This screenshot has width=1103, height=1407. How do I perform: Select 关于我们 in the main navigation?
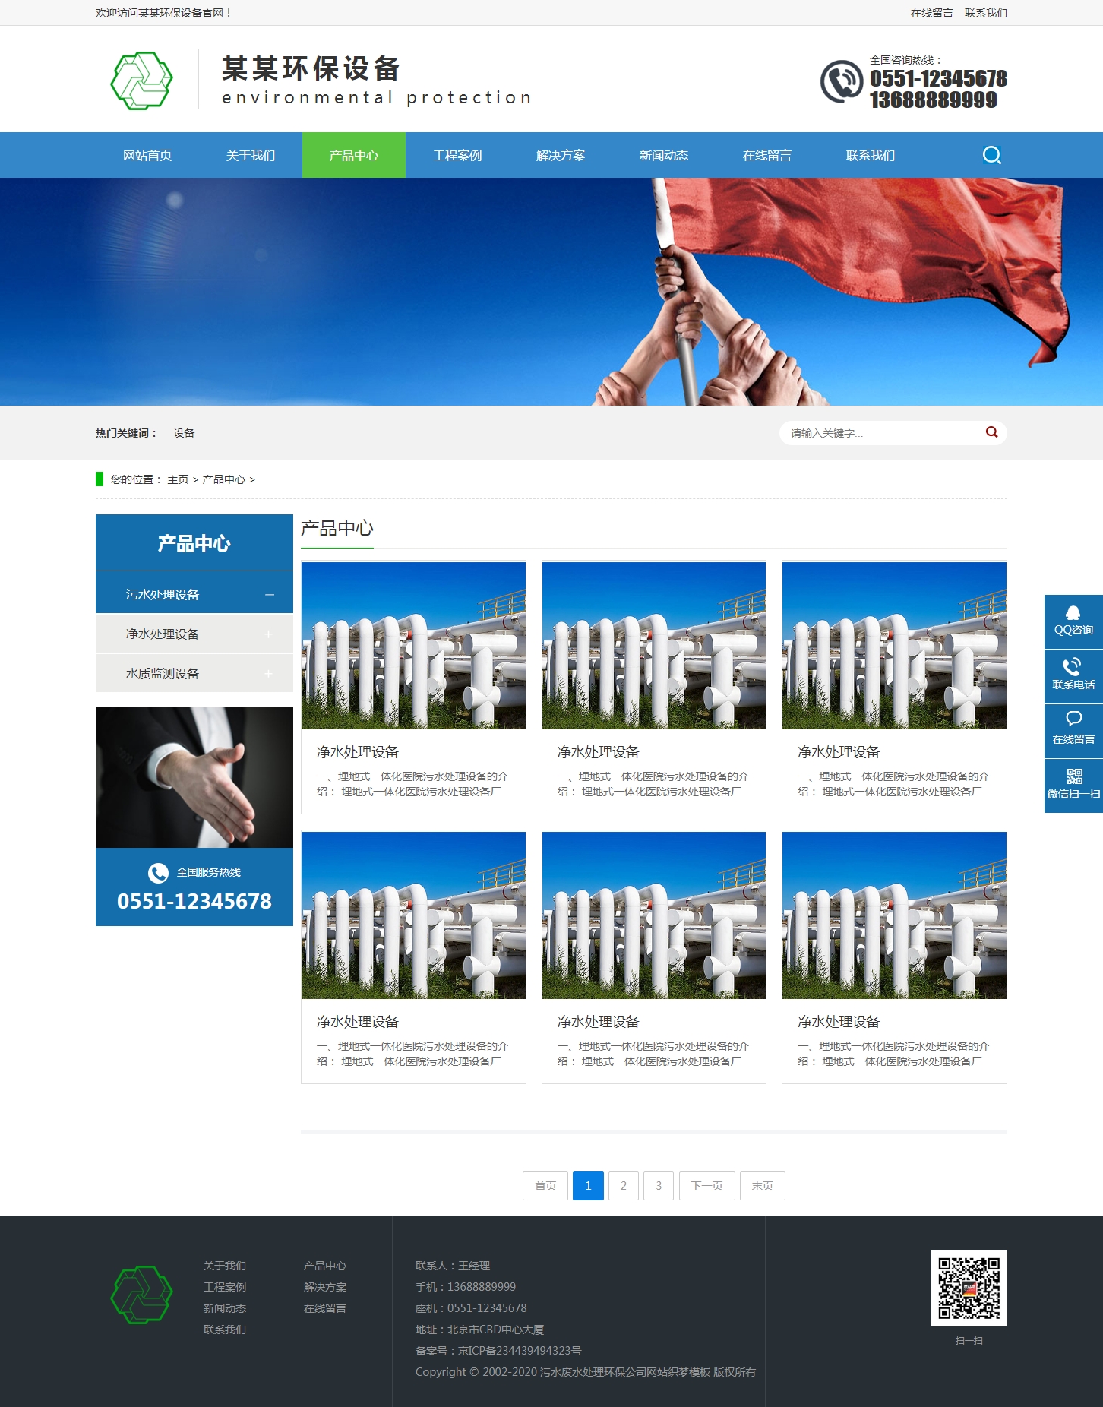(251, 155)
